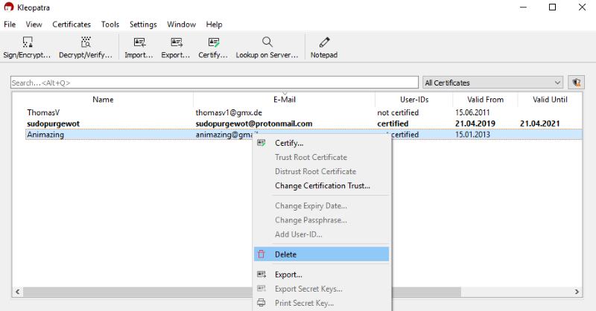596x311 pixels.
Task: Click the 15.01.2013 Valid From date
Action: tap(472, 135)
